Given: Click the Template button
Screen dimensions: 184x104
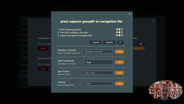Looking at the screenshot, I should pos(109,42).
